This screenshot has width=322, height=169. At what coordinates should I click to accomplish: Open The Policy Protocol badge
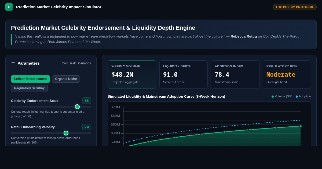point(295,7)
